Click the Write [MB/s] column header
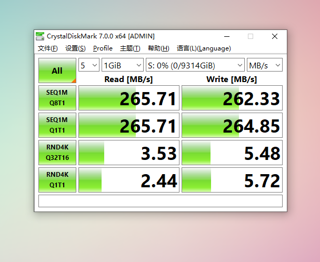 click(232, 79)
